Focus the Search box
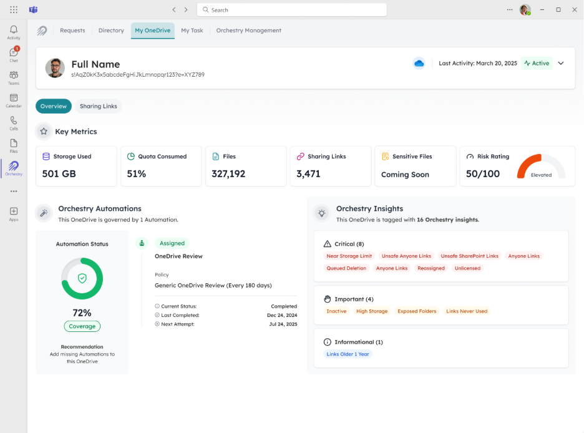 291,10
